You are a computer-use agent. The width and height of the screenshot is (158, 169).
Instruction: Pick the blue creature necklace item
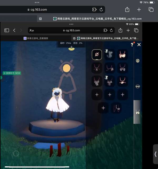(110, 54)
